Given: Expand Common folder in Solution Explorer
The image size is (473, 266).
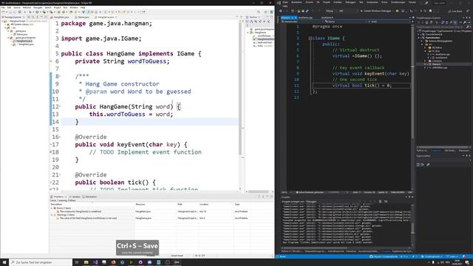Looking at the screenshot, I should [426, 61].
